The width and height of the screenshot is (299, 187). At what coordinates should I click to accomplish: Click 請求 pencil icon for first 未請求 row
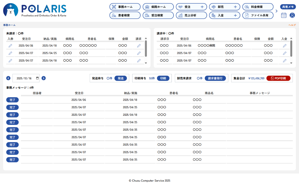139,46
